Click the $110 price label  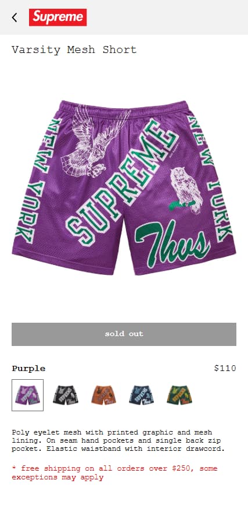pyautogui.click(x=225, y=368)
